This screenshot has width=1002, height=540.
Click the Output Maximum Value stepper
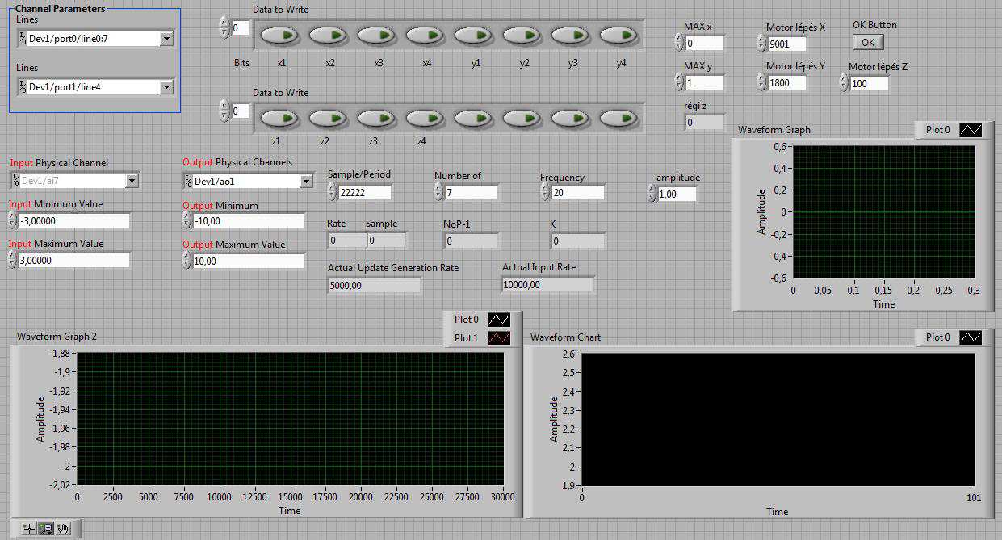(187, 261)
